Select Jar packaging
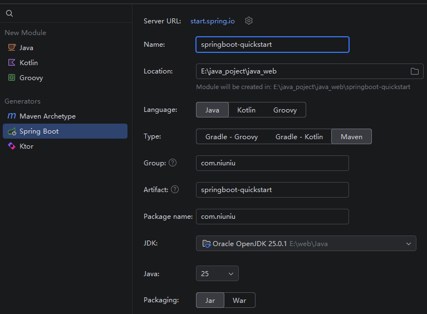 pyautogui.click(x=210, y=300)
